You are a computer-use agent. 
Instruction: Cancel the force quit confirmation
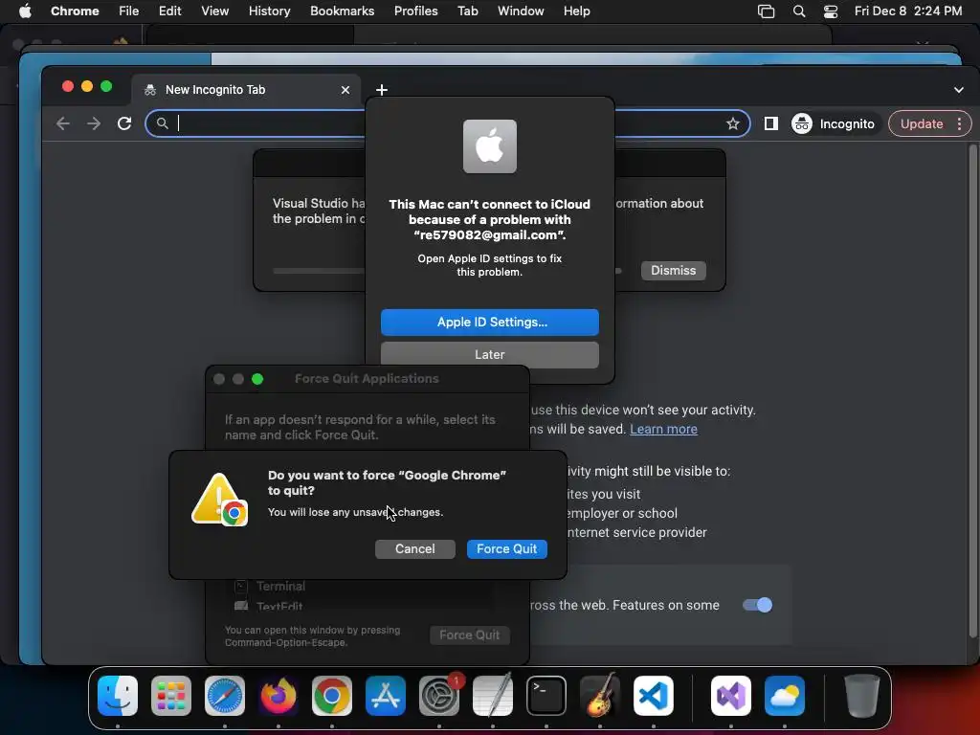tap(415, 548)
